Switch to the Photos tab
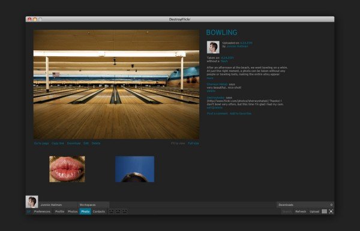Viewport: 360px width, 231px height. [73, 211]
